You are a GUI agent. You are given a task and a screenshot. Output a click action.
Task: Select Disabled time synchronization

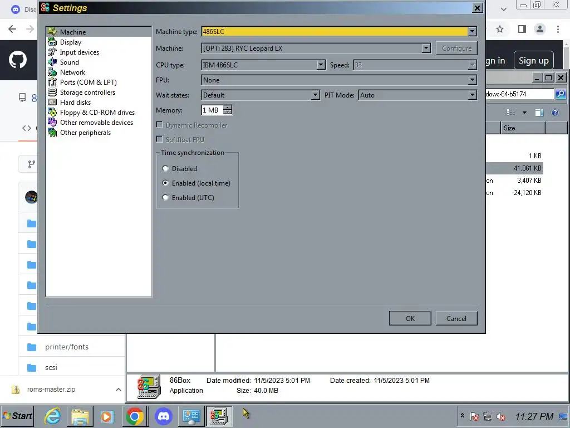(x=165, y=168)
